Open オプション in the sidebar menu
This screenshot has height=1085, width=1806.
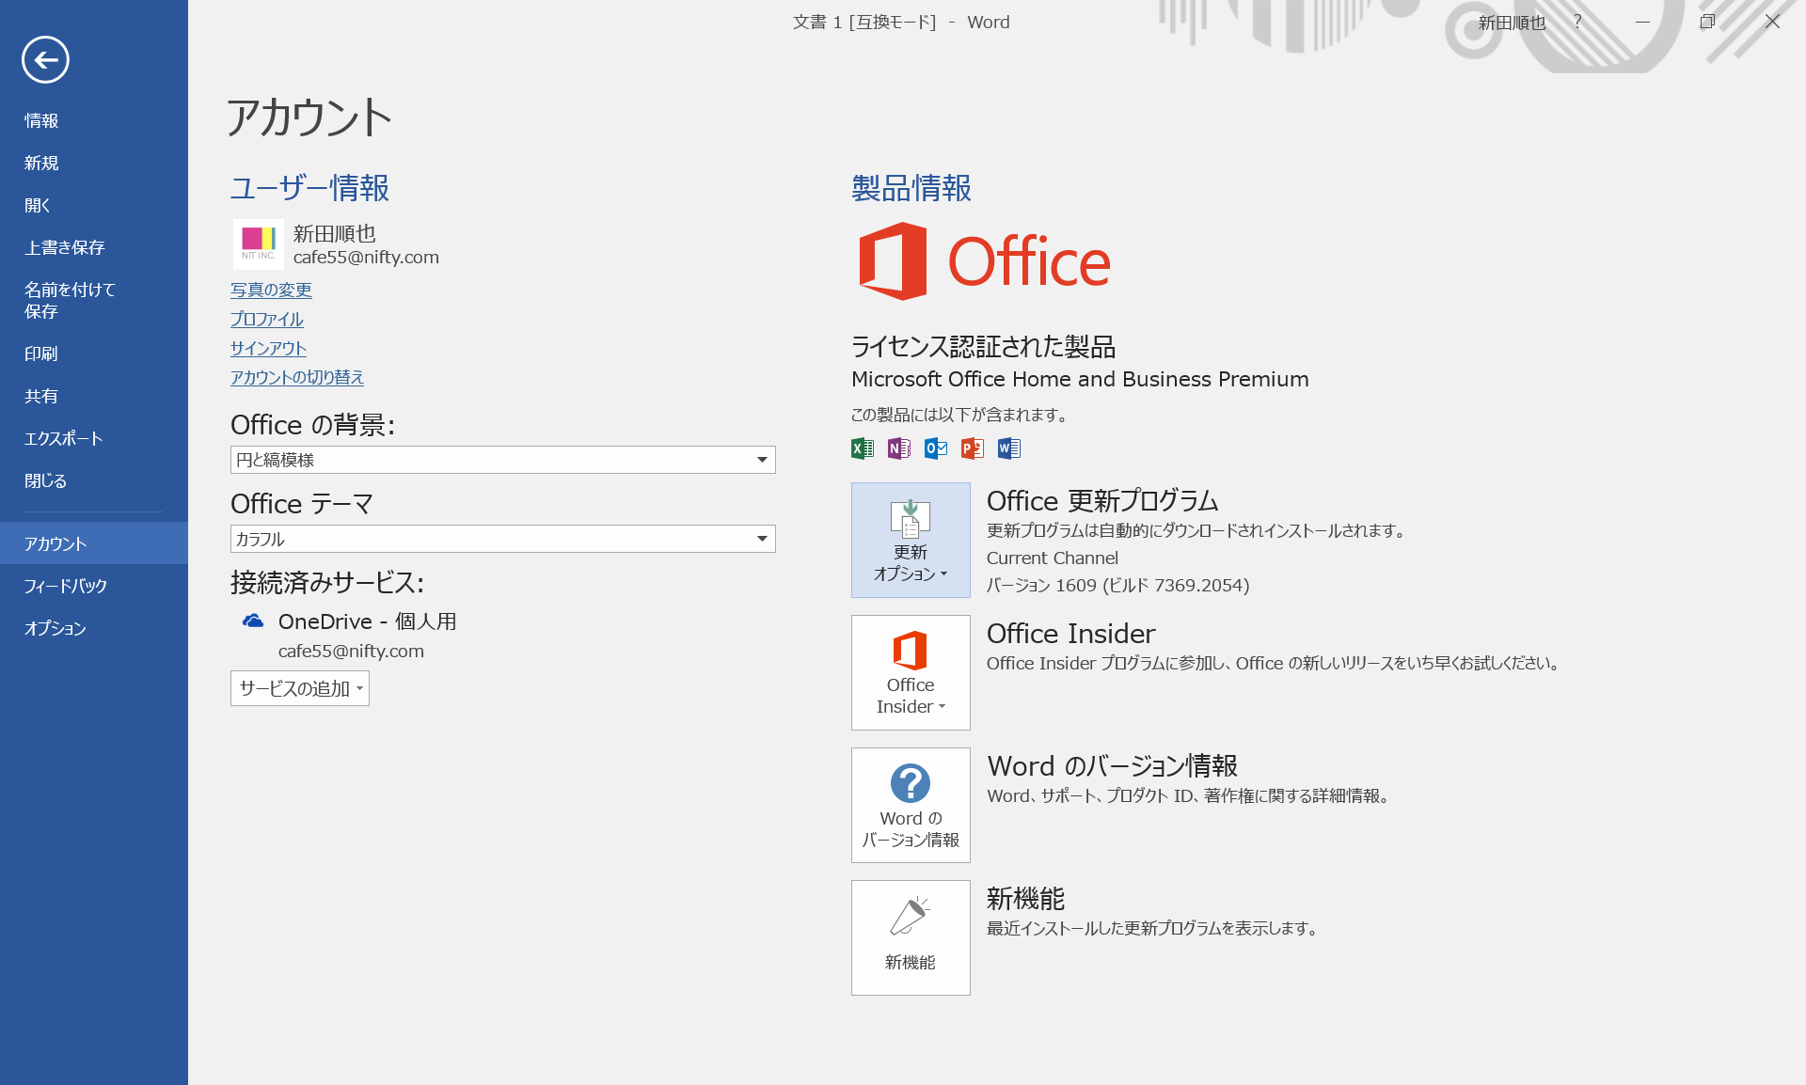point(55,628)
